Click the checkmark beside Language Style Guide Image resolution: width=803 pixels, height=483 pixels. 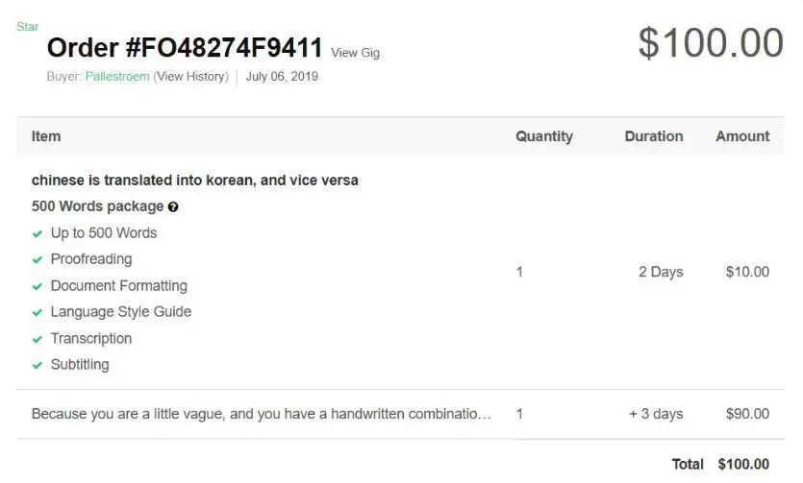pyautogui.click(x=38, y=312)
